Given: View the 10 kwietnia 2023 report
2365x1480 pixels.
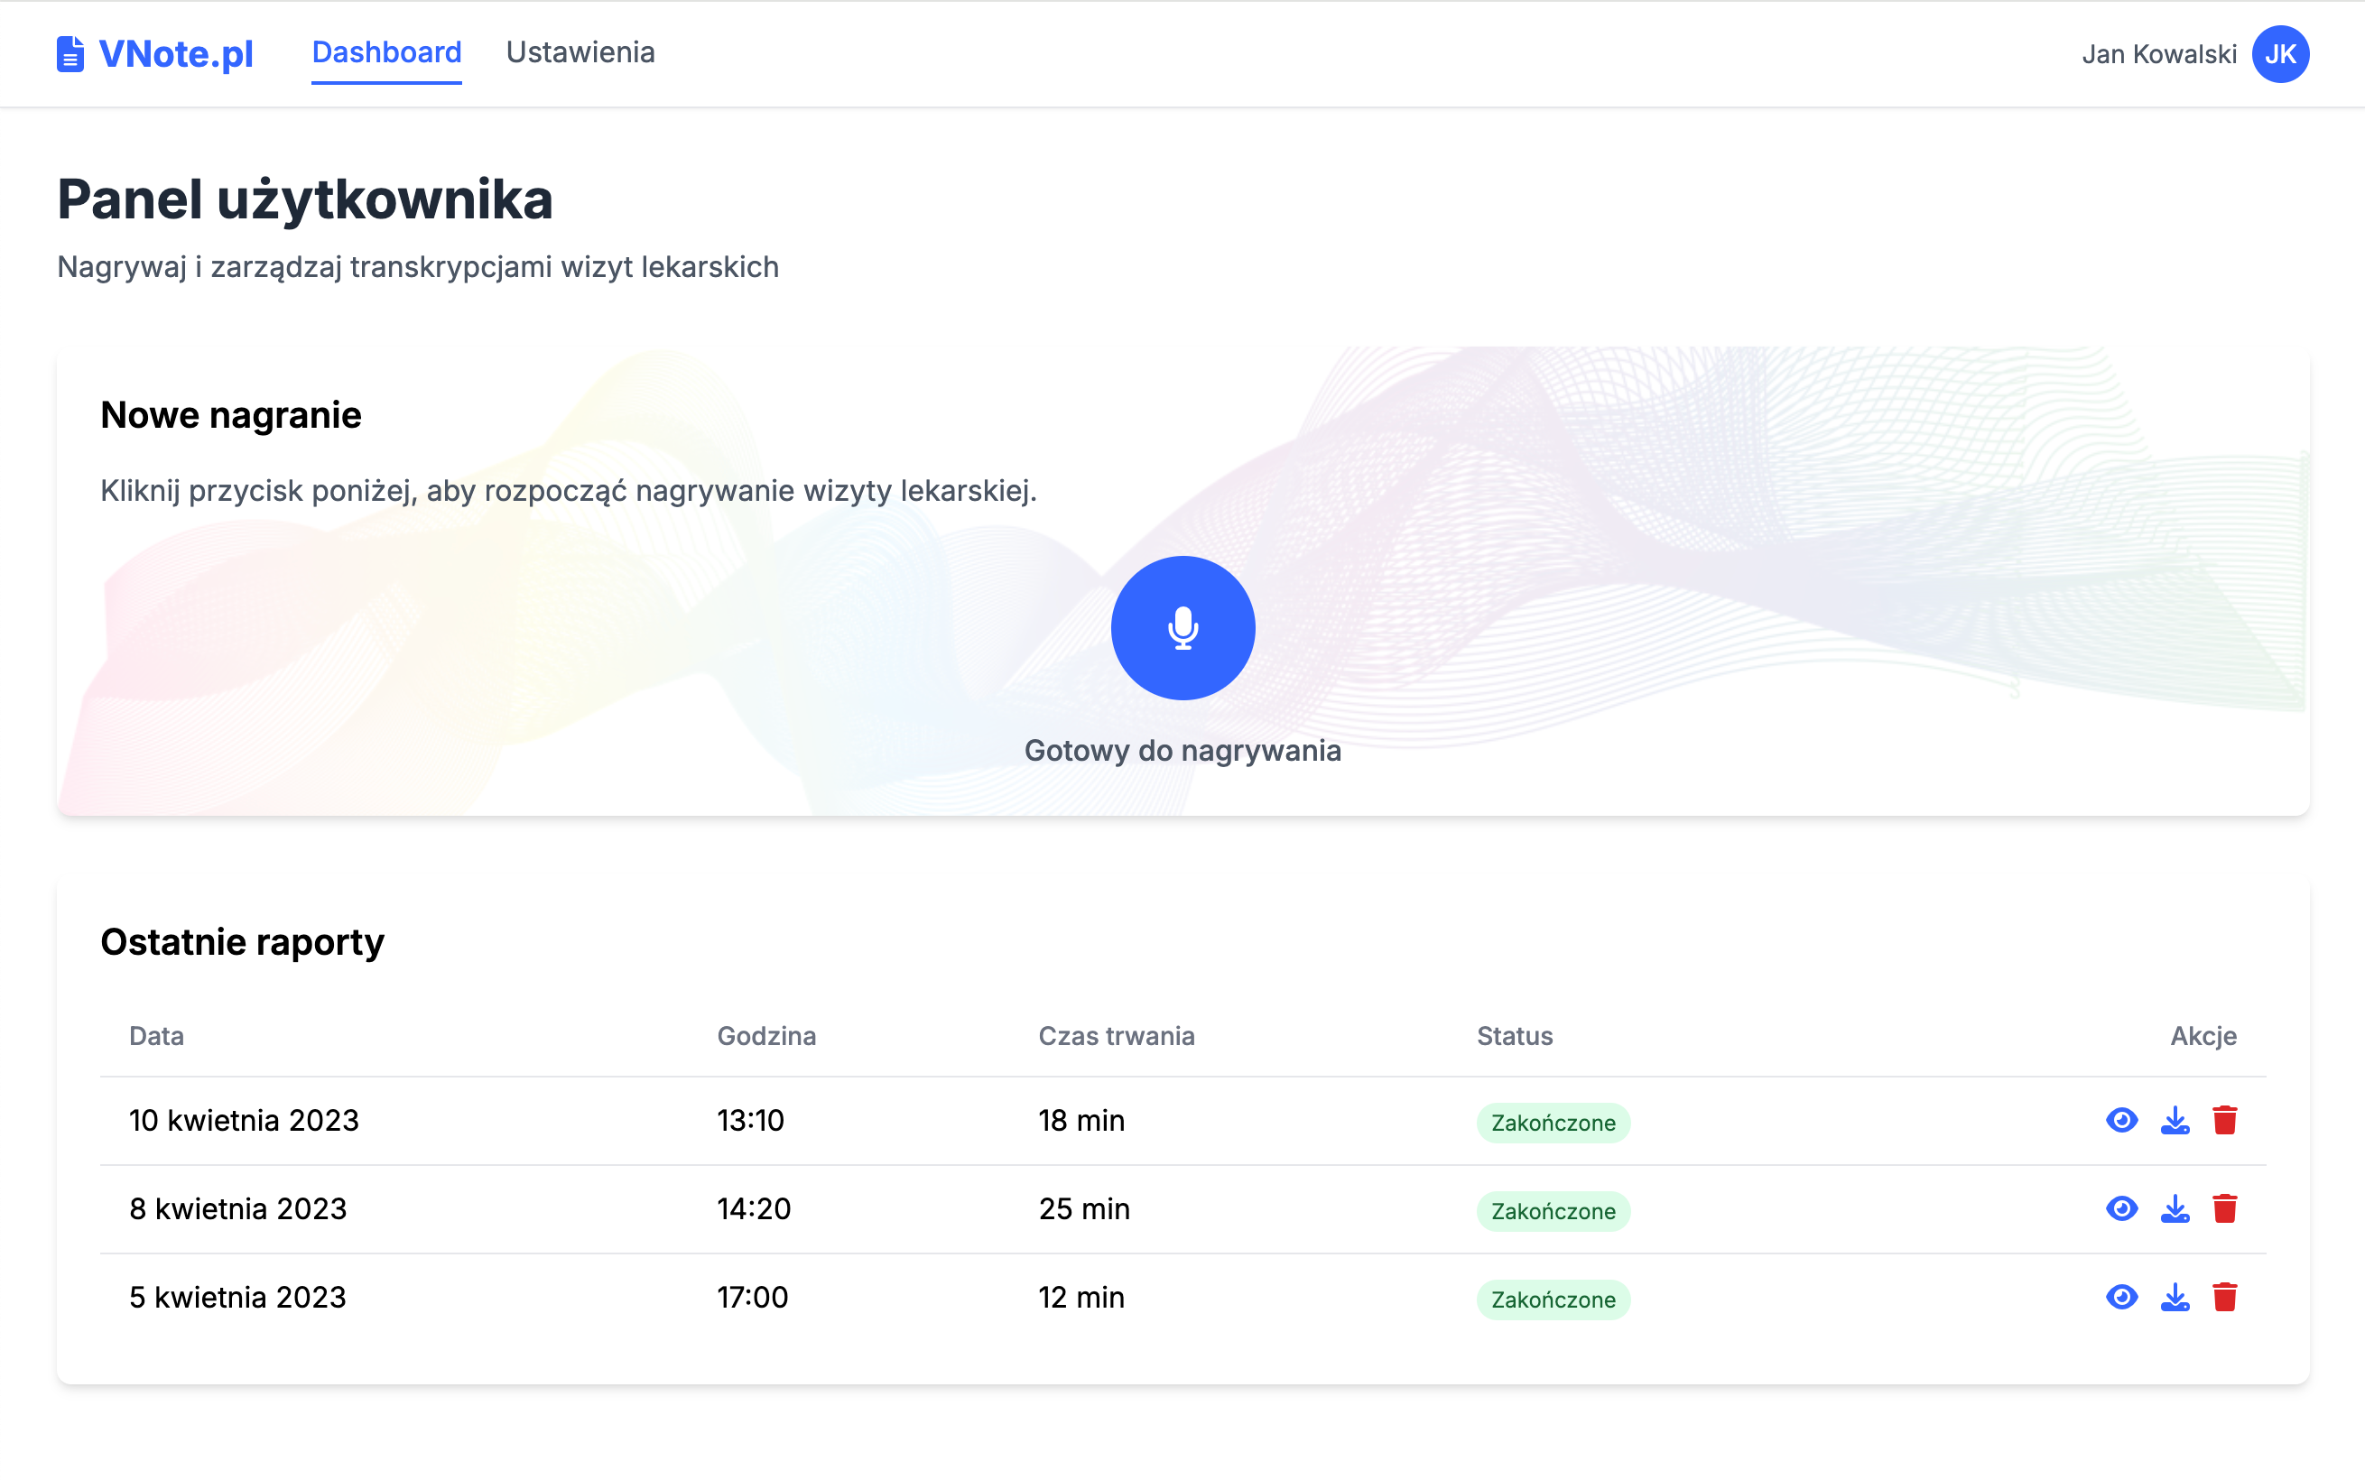Looking at the screenshot, I should pos(2121,1120).
